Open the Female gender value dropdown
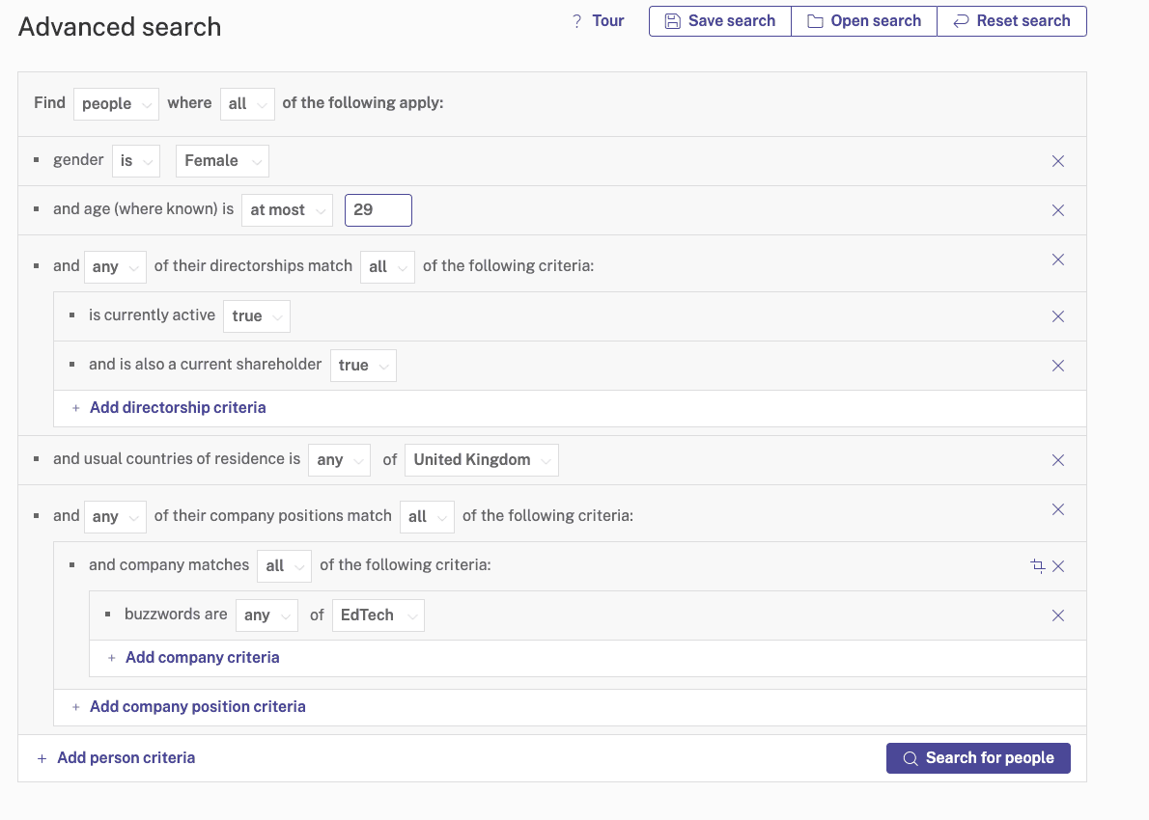Screen dimensions: 1149x820 click(222, 161)
